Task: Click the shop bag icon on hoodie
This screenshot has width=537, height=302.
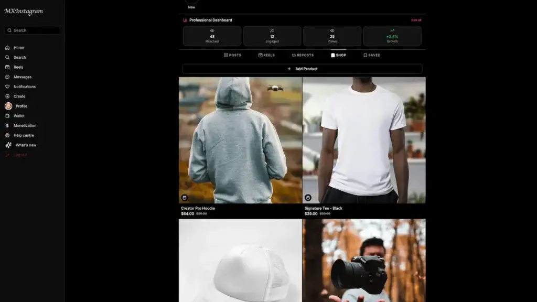Action: tap(184, 198)
